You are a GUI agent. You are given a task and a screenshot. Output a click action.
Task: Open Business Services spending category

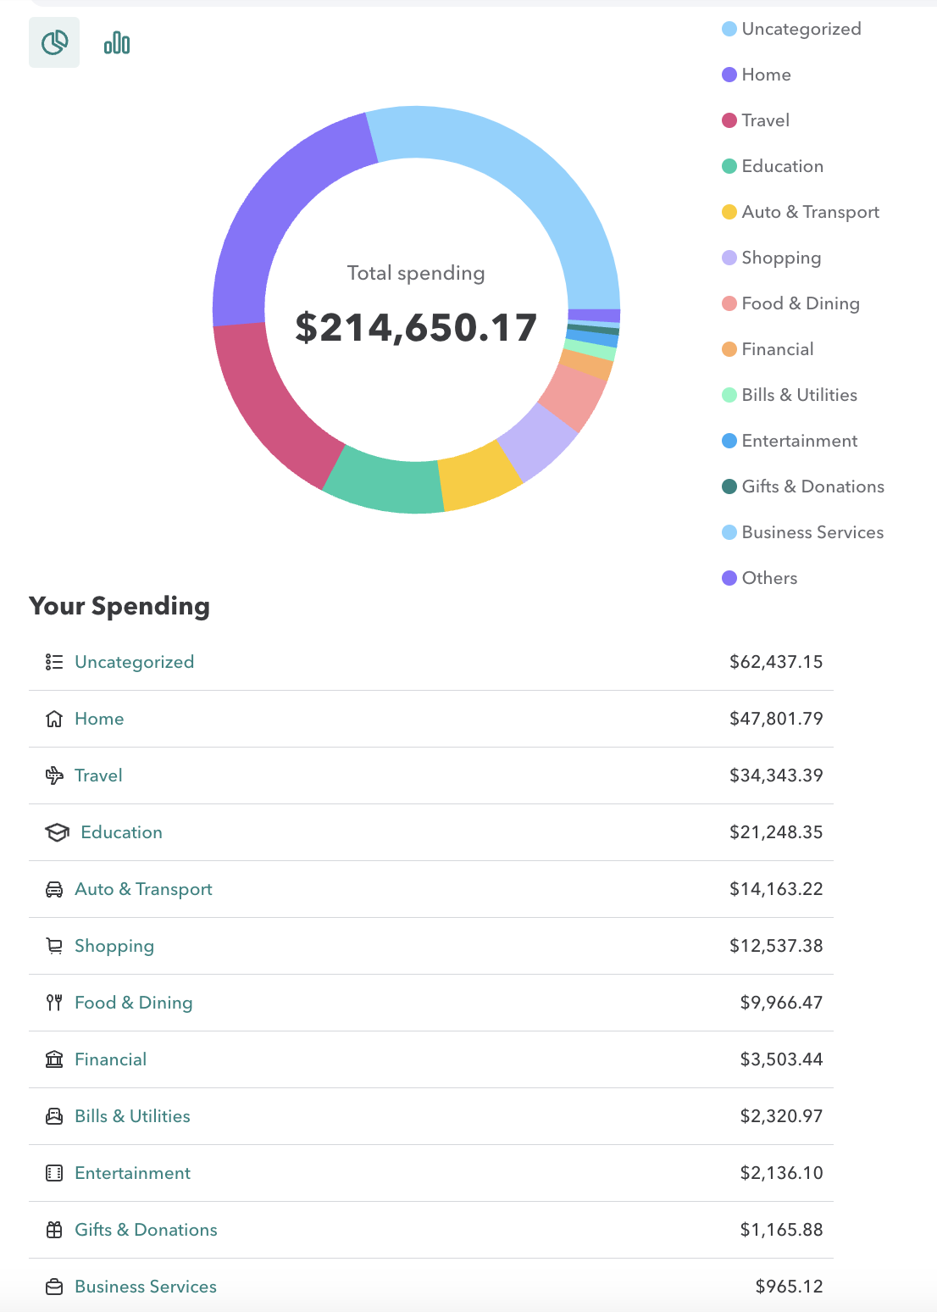click(145, 1287)
